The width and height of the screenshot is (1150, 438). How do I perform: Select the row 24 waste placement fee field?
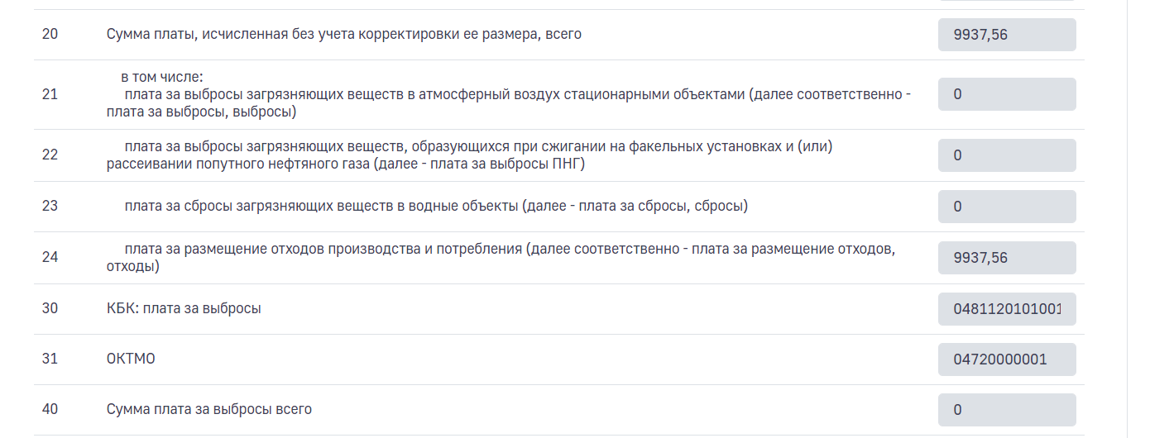coord(1006,258)
